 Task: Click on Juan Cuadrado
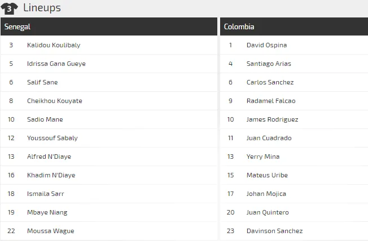click(x=269, y=138)
